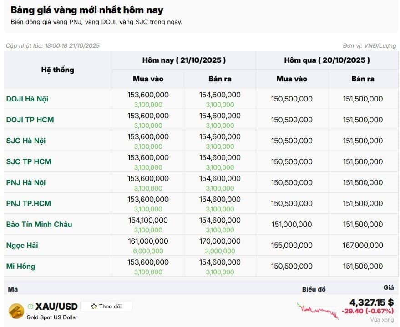Click DOJI Hà Nội today's sell price 154,600,000
Viewport: 400px width, 327px height.
click(x=220, y=95)
